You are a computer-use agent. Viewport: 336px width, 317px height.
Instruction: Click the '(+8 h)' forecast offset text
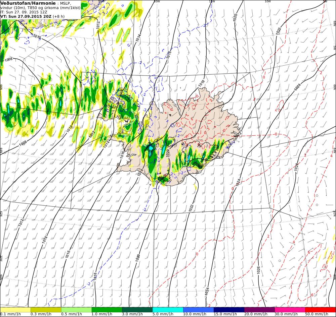[58, 16]
